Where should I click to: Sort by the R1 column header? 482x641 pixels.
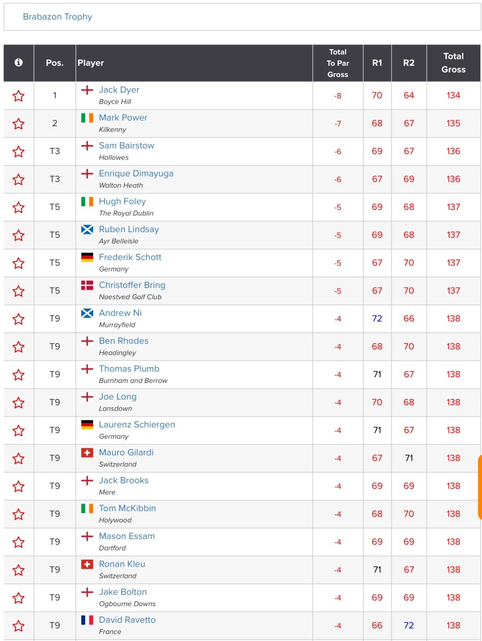point(377,63)
